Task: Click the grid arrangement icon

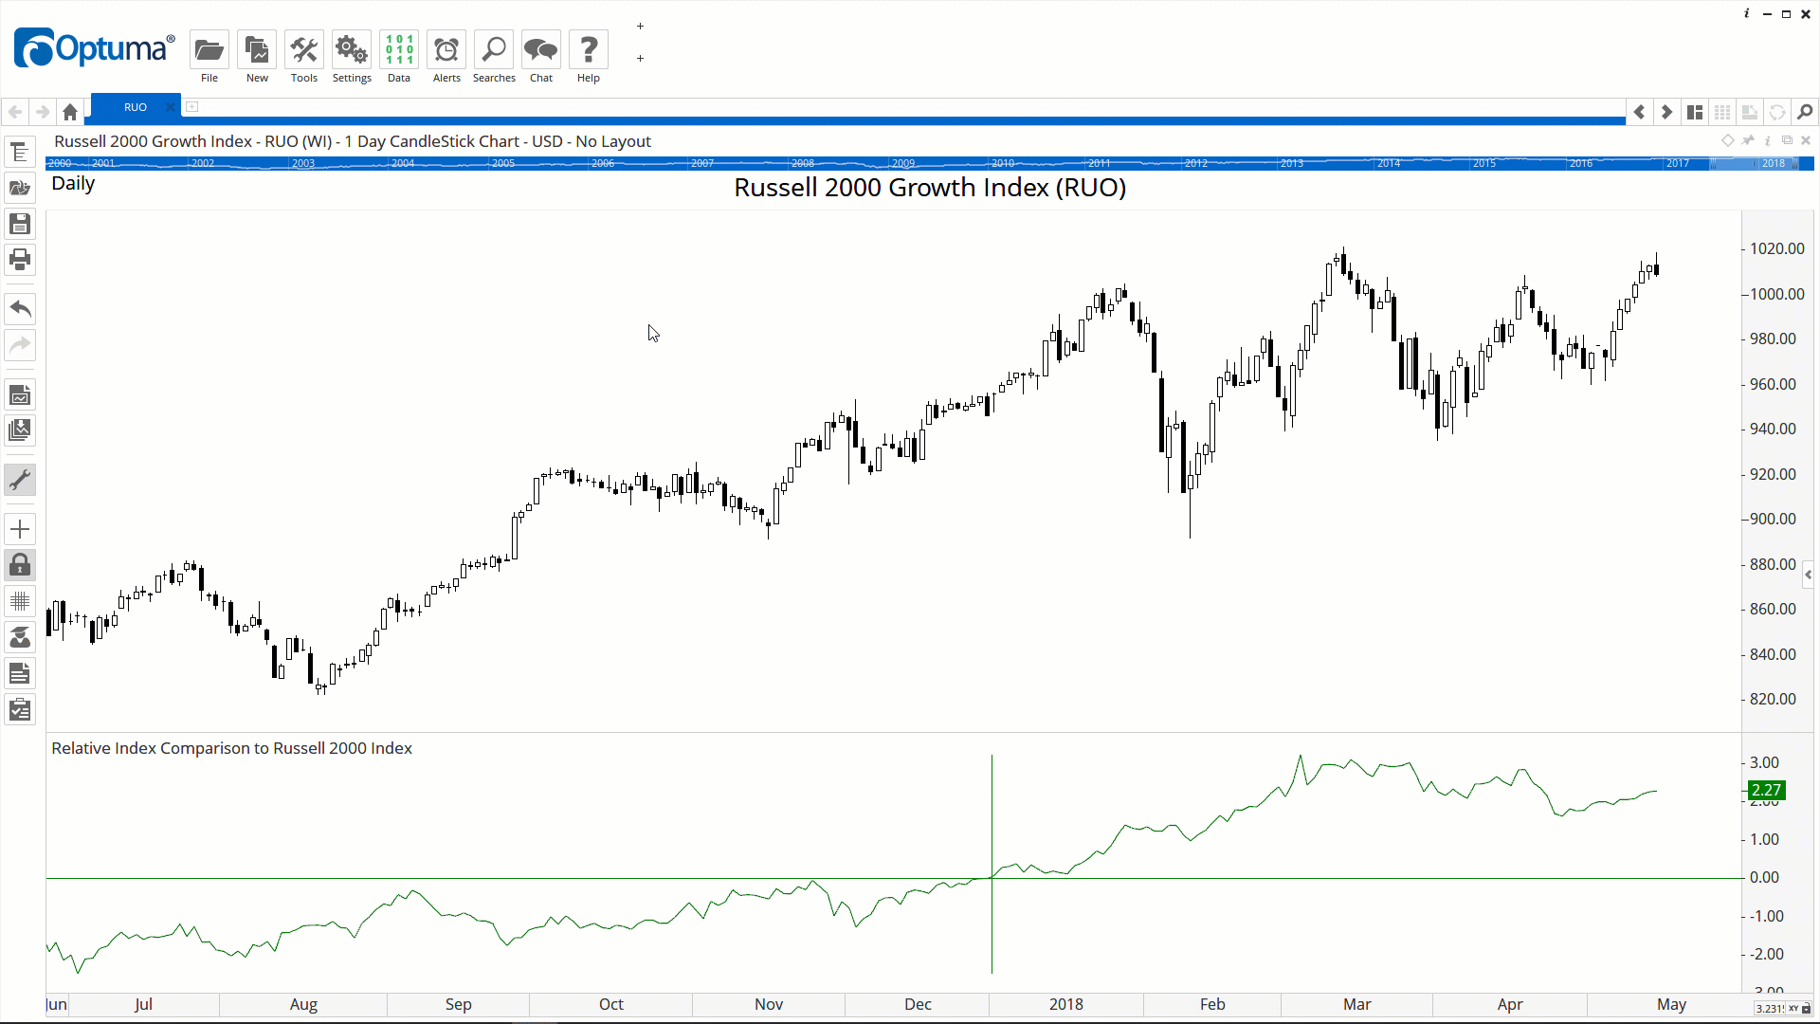Action: point(1722,112)
